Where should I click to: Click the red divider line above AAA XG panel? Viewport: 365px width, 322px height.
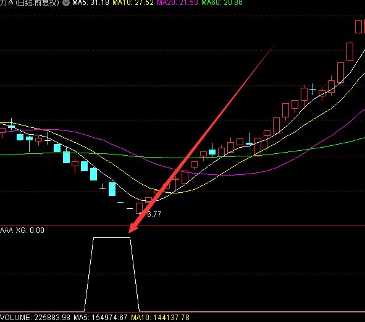[183, 226]
